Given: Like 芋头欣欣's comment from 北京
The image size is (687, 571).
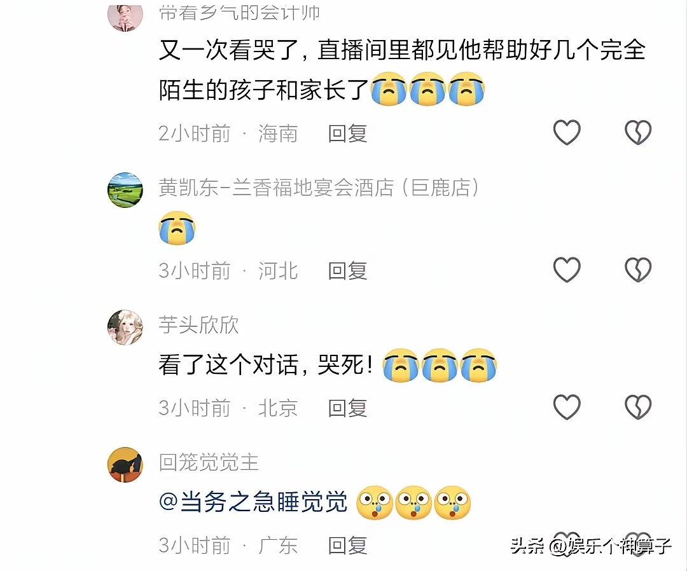Looking at the screenshot, I should point(567,407).
